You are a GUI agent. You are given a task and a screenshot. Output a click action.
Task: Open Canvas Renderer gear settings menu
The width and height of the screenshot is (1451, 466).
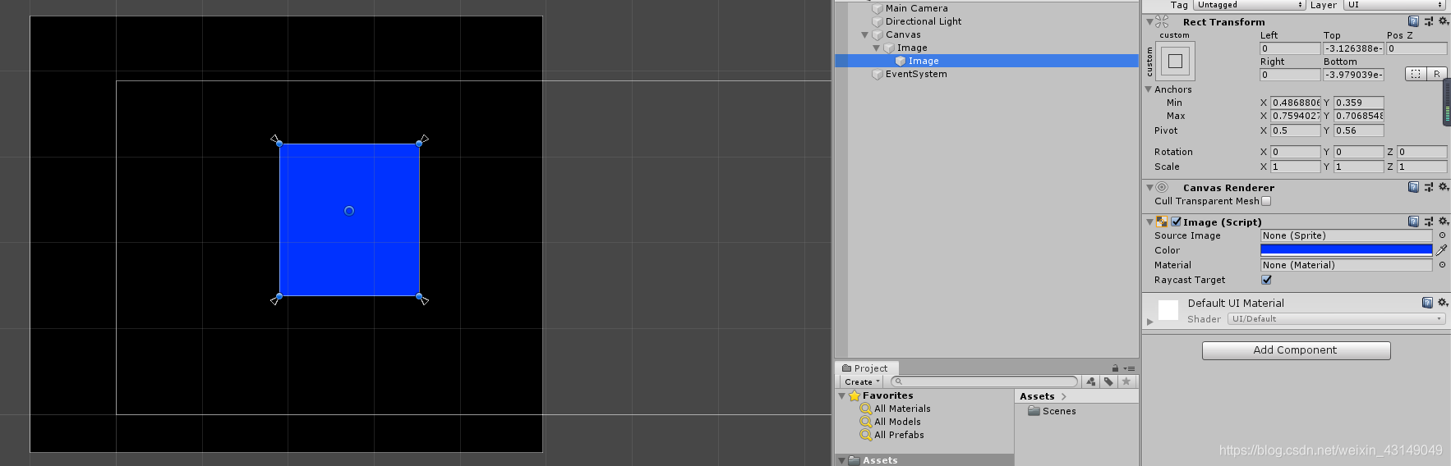pyautogui.click(x=1444, y=187)
